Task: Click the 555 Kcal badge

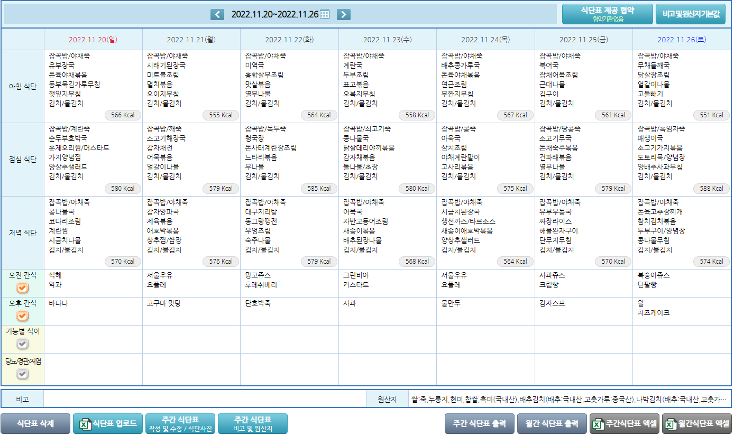Action: (221, 115)
